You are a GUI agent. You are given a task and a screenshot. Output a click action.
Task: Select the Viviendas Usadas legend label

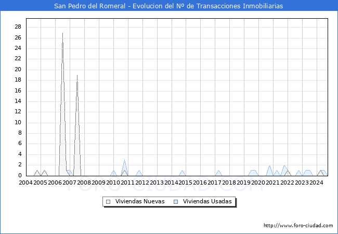[207, 202]
